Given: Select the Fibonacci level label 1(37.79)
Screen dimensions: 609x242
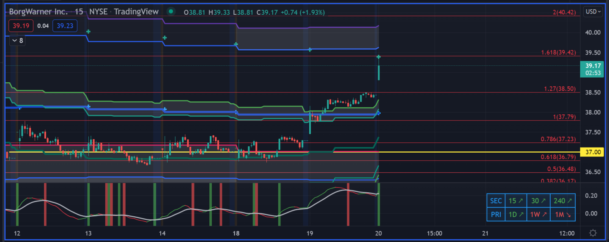Looking at the screenshot, I should coord(565,117).
